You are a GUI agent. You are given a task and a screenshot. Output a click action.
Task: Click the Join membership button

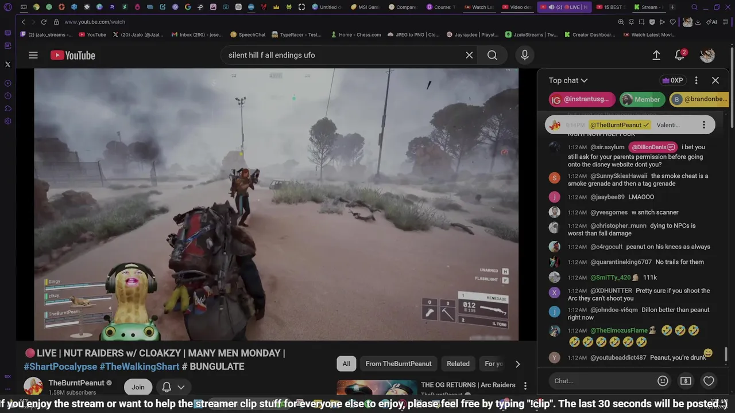point(138,387)
